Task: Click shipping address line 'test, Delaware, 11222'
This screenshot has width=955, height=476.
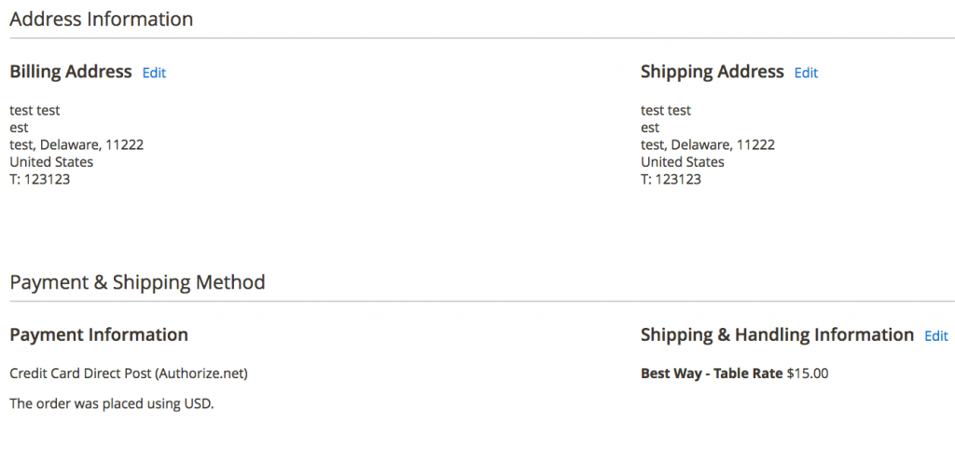Action: (x=708, y=145)
